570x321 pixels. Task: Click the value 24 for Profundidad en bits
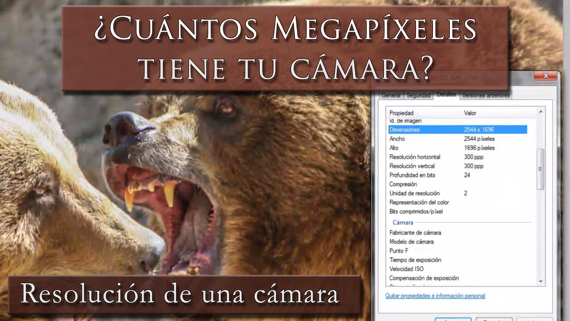pyautogui.click(x=467, y=175)
